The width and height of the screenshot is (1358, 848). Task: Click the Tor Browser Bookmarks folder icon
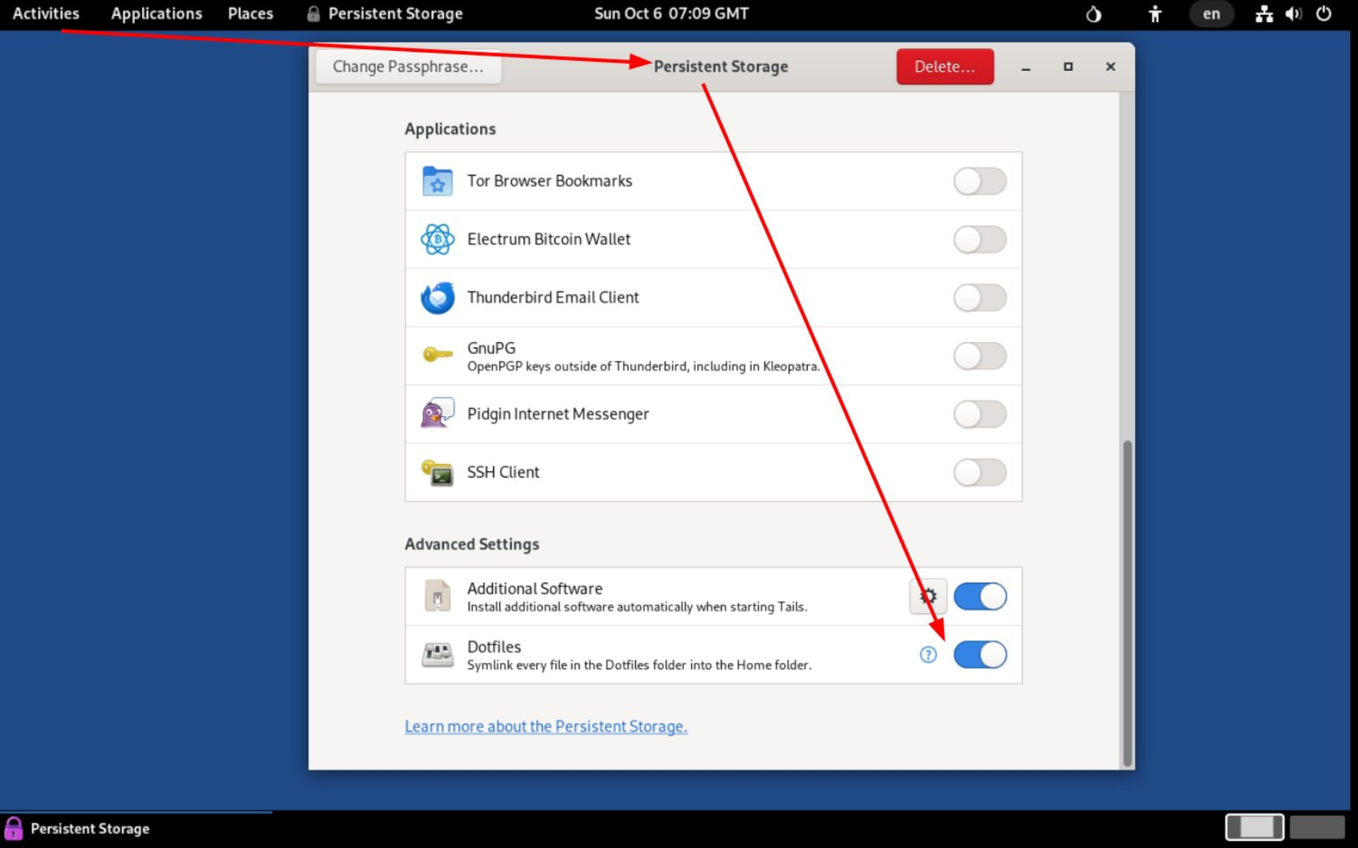[438, 181]
